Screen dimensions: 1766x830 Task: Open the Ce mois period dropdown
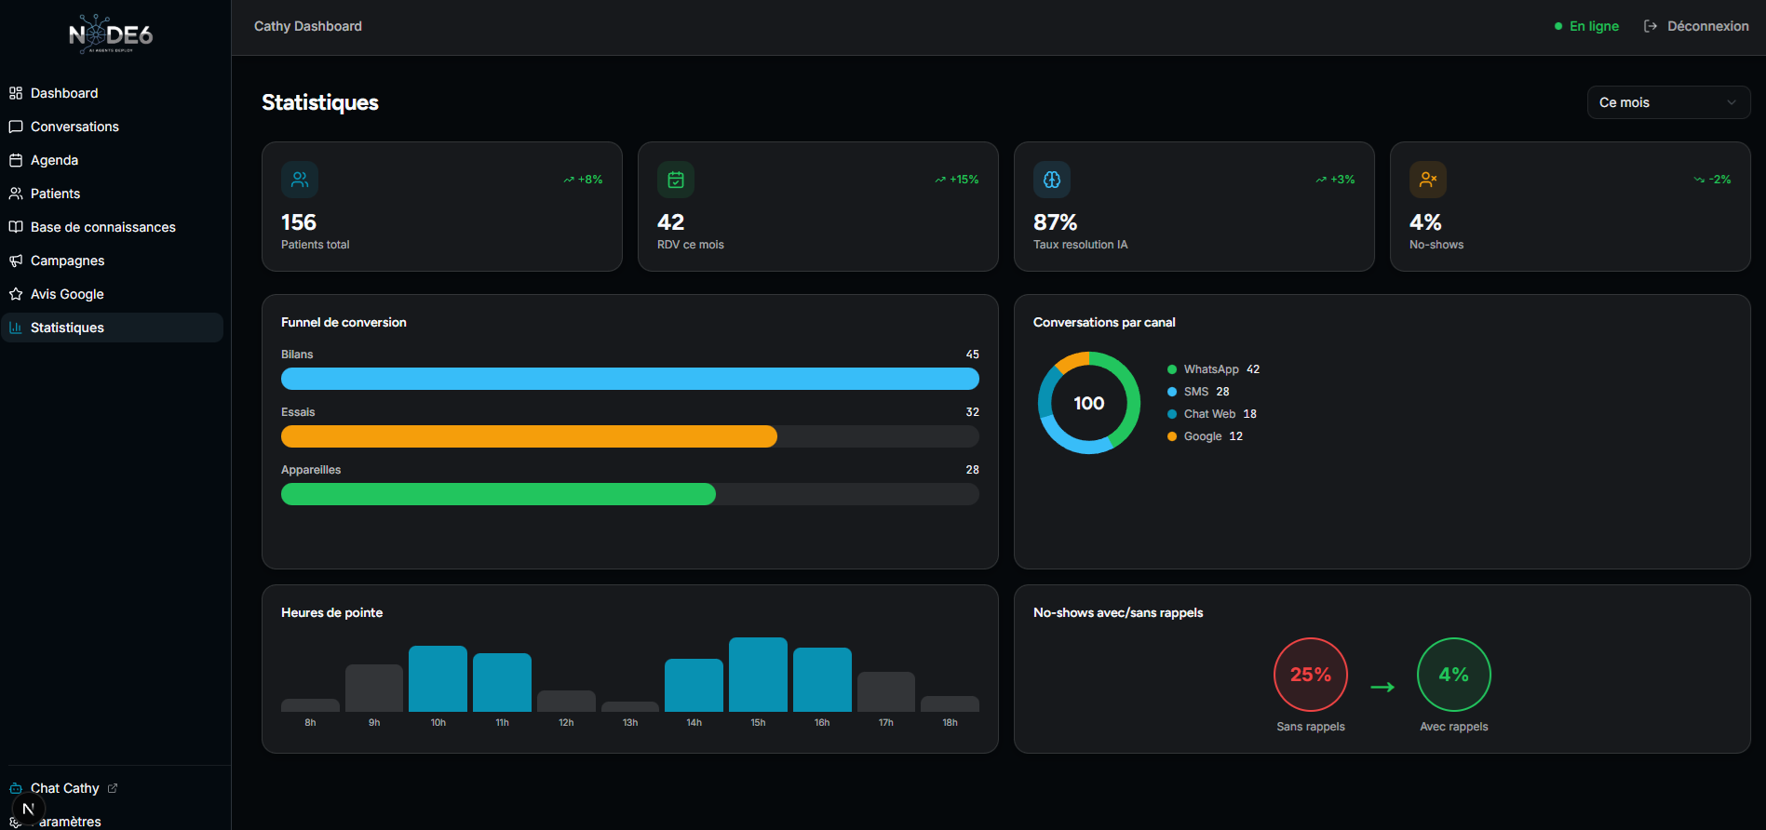[1667, 102]
